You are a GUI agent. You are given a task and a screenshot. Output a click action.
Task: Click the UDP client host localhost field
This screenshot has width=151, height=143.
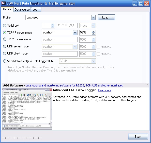point(59,54)
